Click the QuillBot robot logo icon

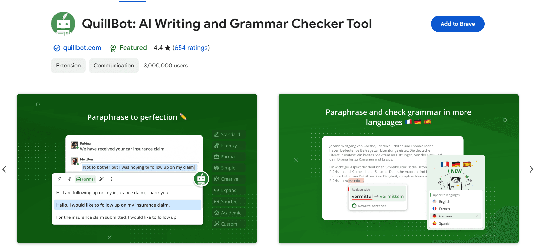point(63,24)
